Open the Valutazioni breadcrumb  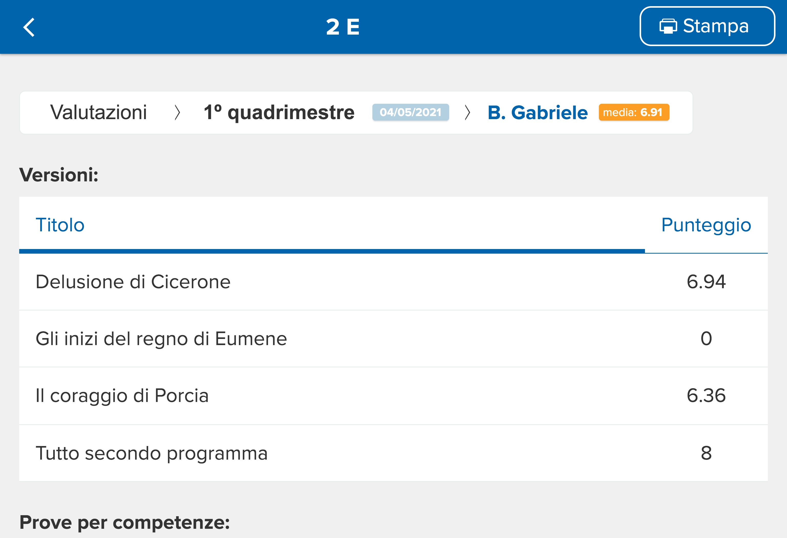coord(99,112)
